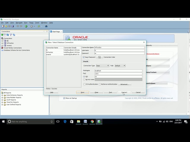Open the Tools menu
This screenshot has width=190, height=142.
coord(37,23)
